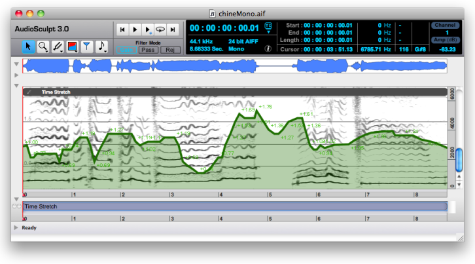
Task: Collapse the waveform overview triangle
Action: coord(16,64)
